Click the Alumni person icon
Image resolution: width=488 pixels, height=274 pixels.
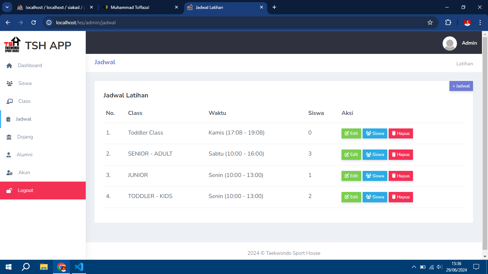[x=9, y=155]
